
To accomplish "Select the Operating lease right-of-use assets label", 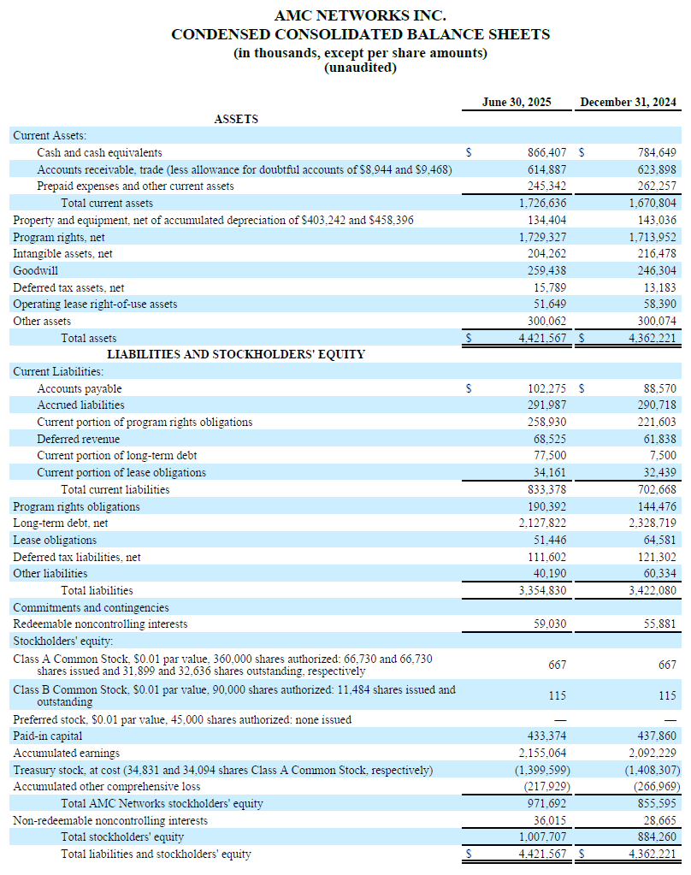I will coord(95,304).
